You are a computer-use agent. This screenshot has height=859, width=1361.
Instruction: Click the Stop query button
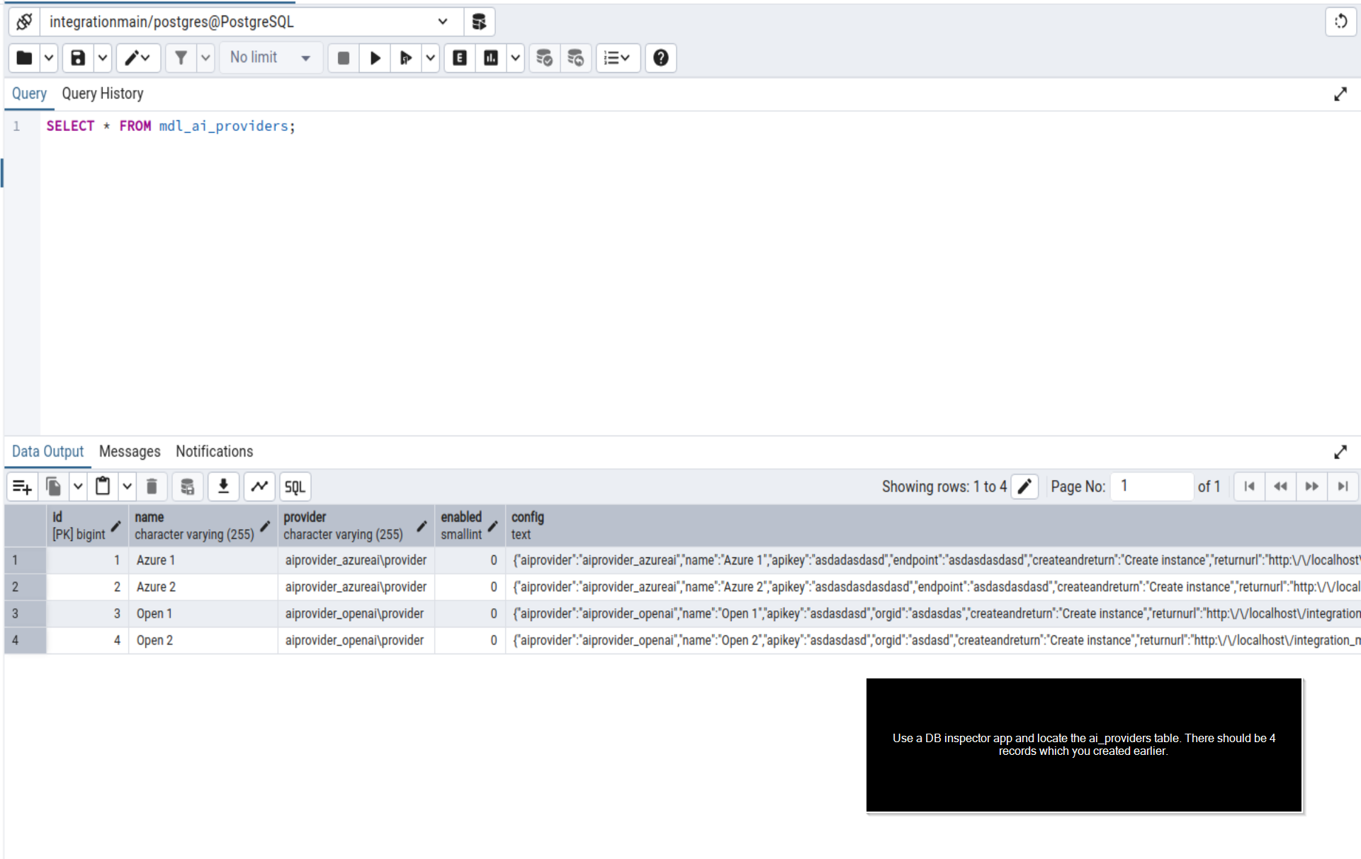point(344,58)
